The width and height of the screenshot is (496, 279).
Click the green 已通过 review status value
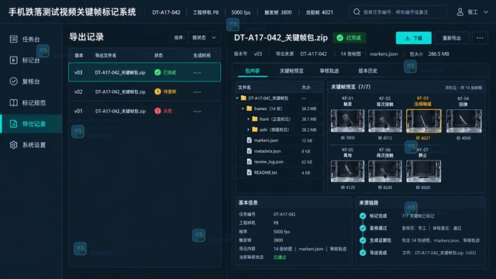click(280, 257)
